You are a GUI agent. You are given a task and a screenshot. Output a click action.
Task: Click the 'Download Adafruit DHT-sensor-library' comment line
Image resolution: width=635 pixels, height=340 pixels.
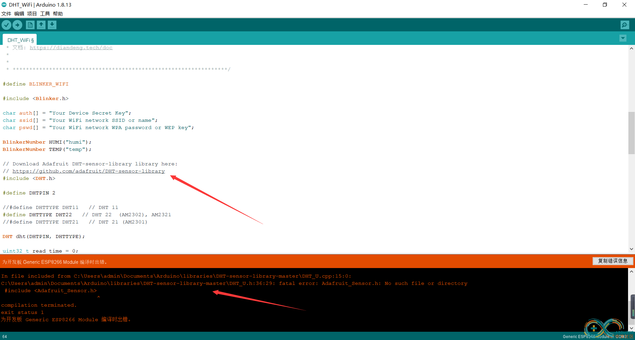90,164
